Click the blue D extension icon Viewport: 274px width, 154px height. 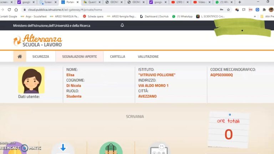pos(257,10)
